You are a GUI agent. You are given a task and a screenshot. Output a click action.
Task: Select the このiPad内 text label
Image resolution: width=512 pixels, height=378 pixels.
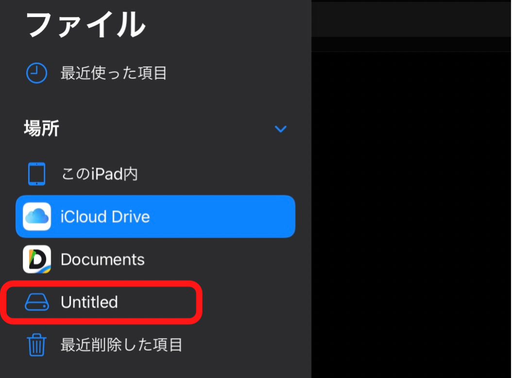coord(100,174)
